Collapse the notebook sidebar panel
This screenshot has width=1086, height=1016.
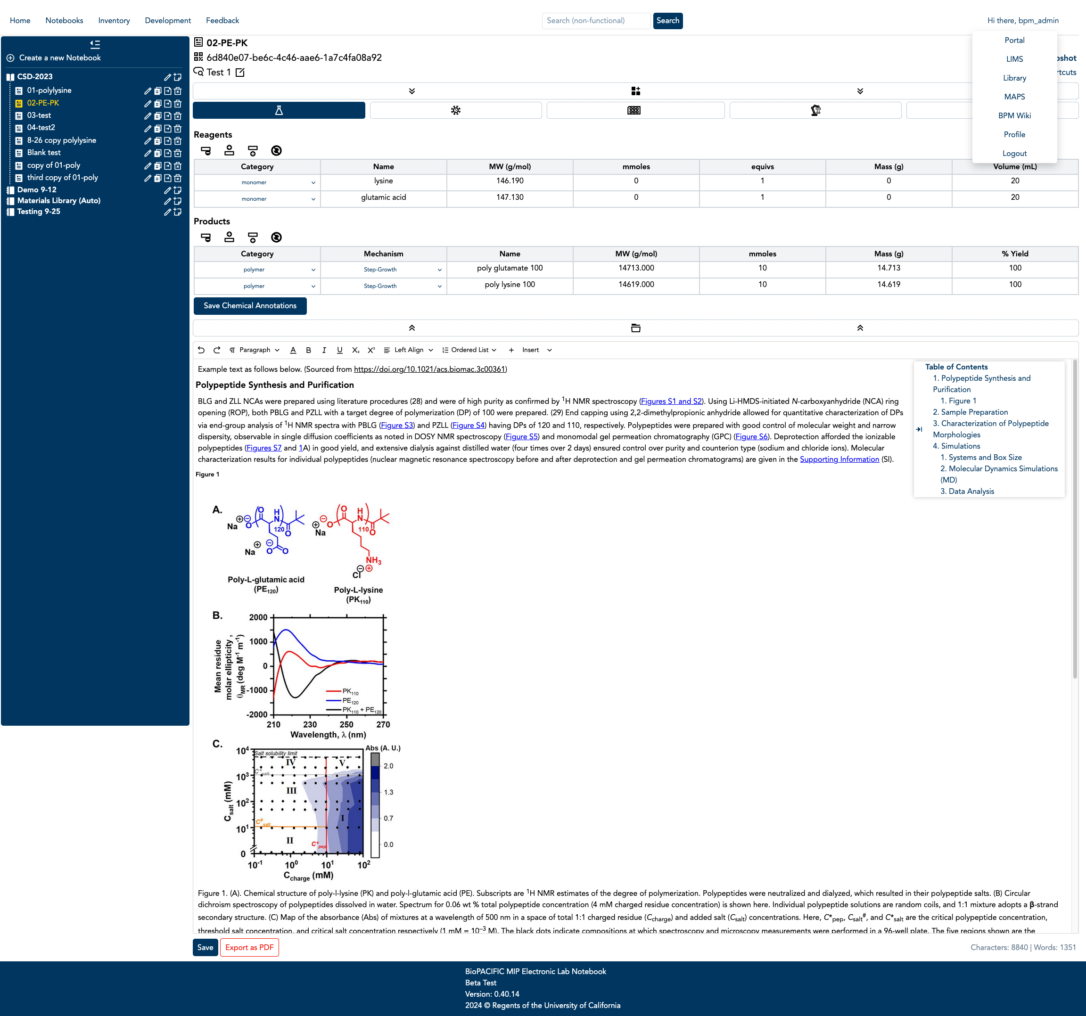pos(95,44)
